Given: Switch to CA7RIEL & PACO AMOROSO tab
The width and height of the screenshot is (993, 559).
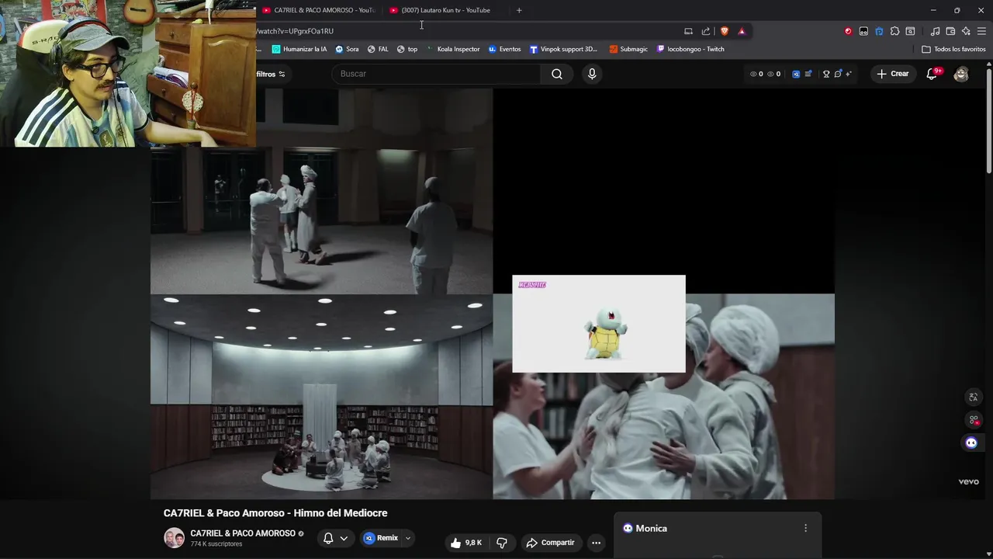Looking at the screenshot, I should coord(319,10).
